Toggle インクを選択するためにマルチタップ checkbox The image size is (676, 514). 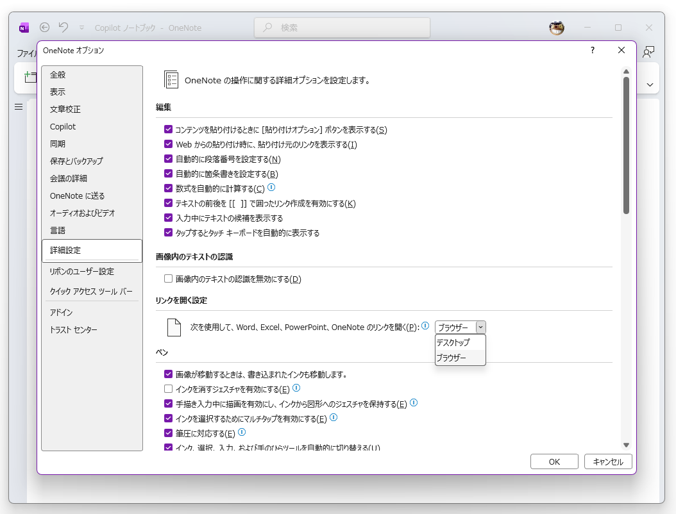click(x=168, y=419)
